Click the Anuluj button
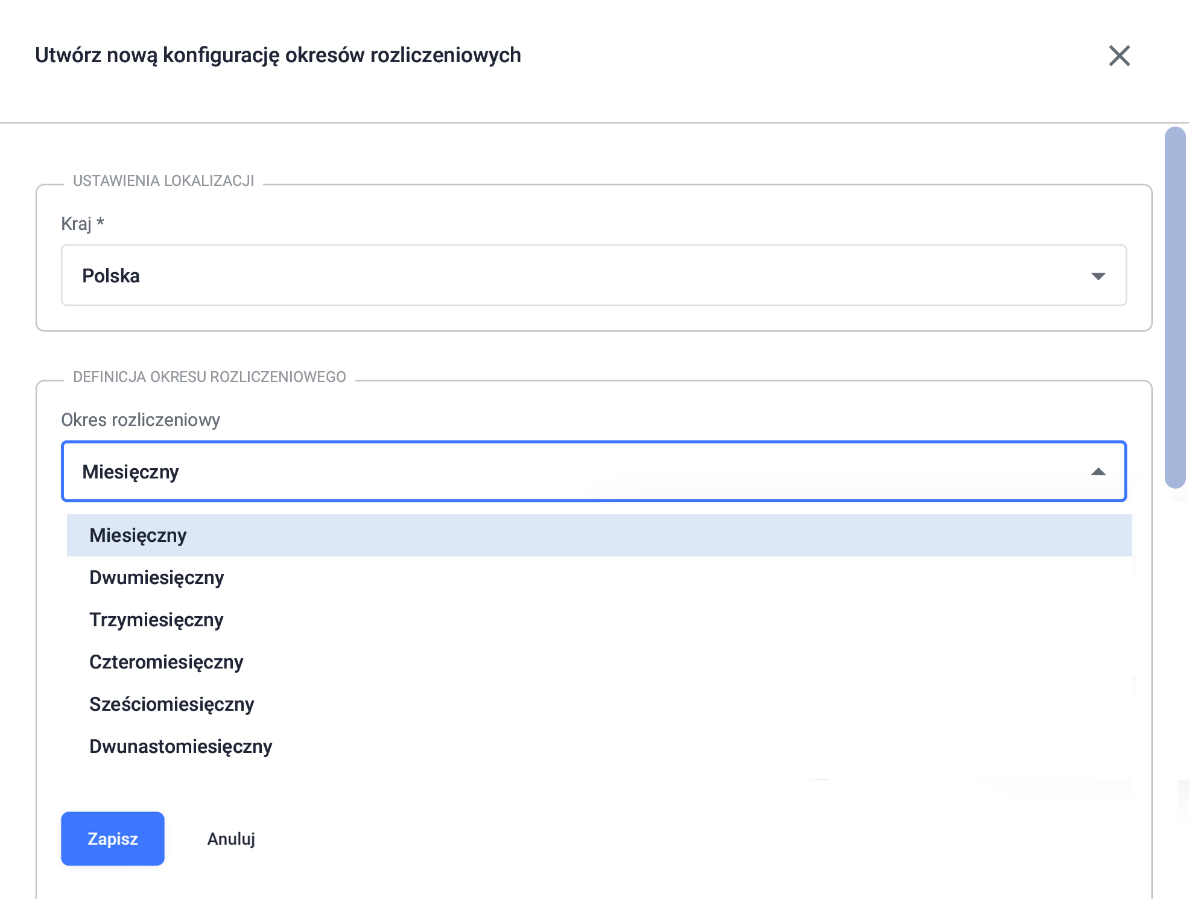The height and width of the screenshot is (899, 1189). point(231,839)
